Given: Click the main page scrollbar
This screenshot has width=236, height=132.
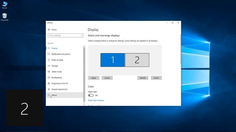Looking at the screenshot, I should [180, 49].
